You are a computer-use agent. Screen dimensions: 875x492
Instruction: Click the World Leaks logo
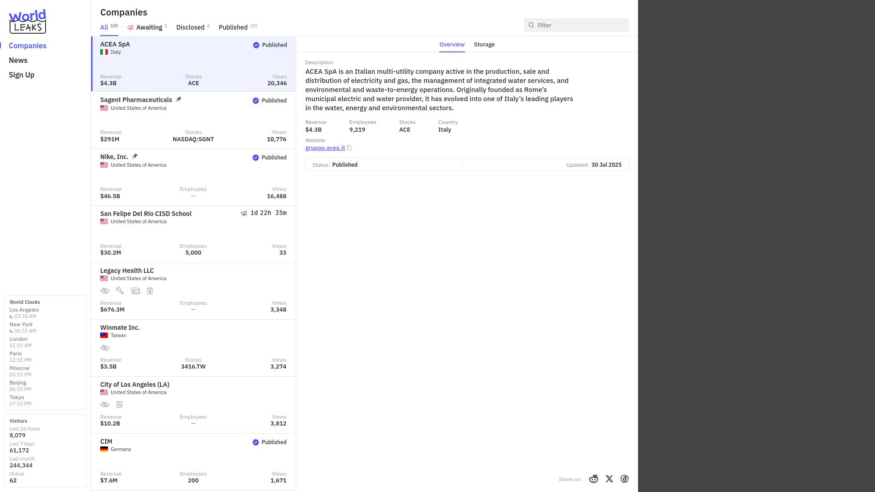[27, 21]
